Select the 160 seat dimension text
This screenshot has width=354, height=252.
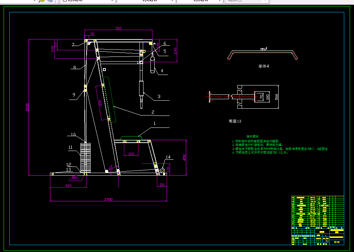(131, 154)
